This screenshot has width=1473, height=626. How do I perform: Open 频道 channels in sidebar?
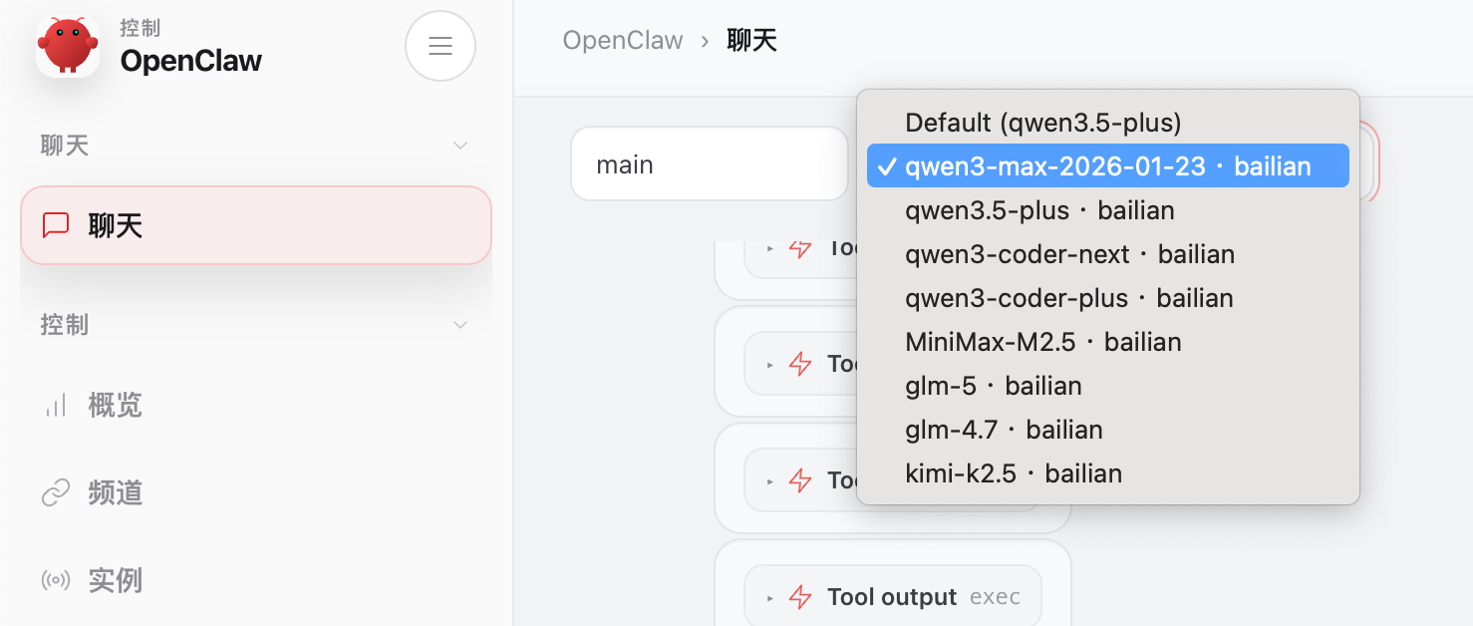coord(256,492)
